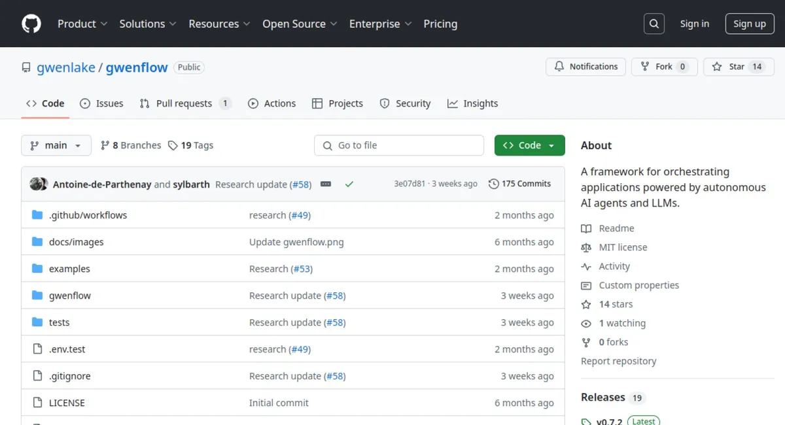Screen dimensions: 785x425
Task: Open the Report repository link
Action: pos(618,361)
